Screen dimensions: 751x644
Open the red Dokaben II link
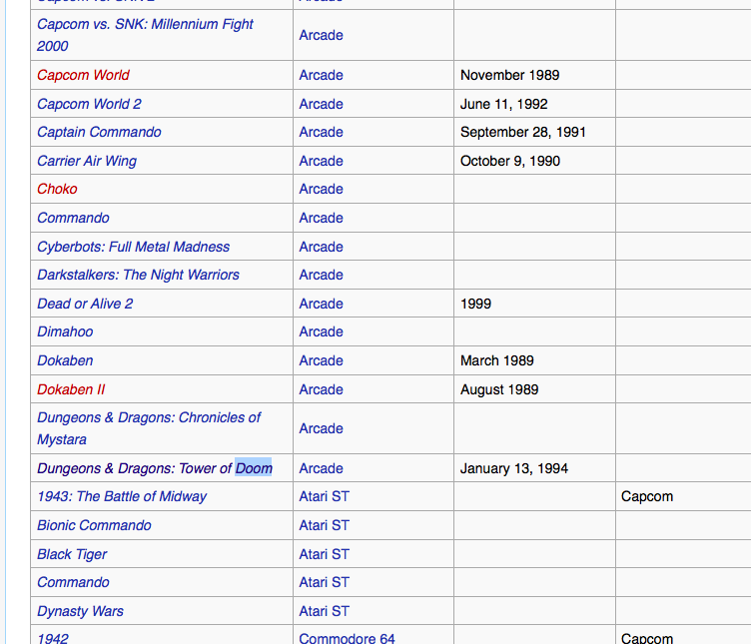tap(71, 389)
